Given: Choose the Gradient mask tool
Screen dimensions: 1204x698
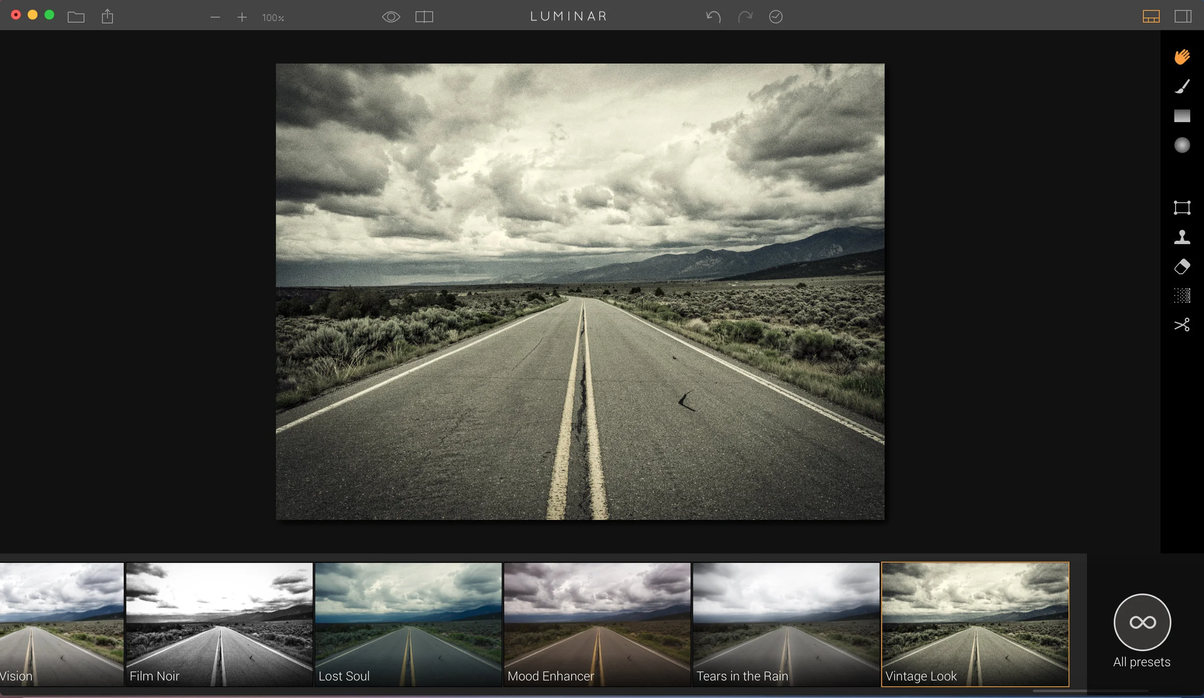Looking at the screenshot, I should pos(1182,116).
